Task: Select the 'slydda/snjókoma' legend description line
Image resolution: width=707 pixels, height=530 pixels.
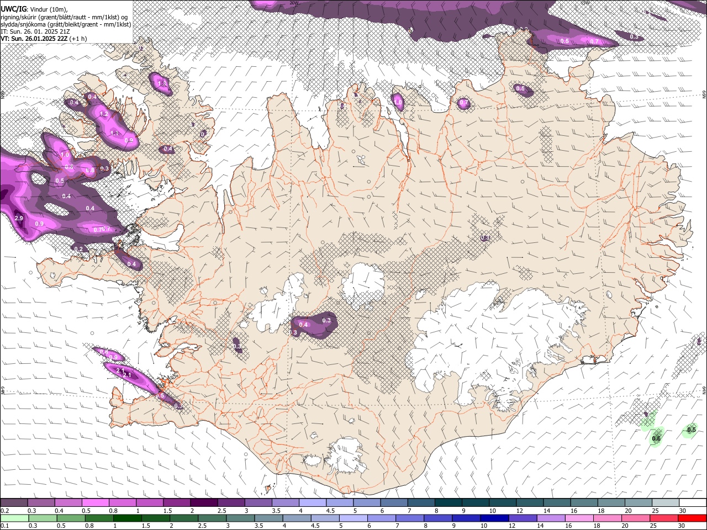Action: pos(66,25)
